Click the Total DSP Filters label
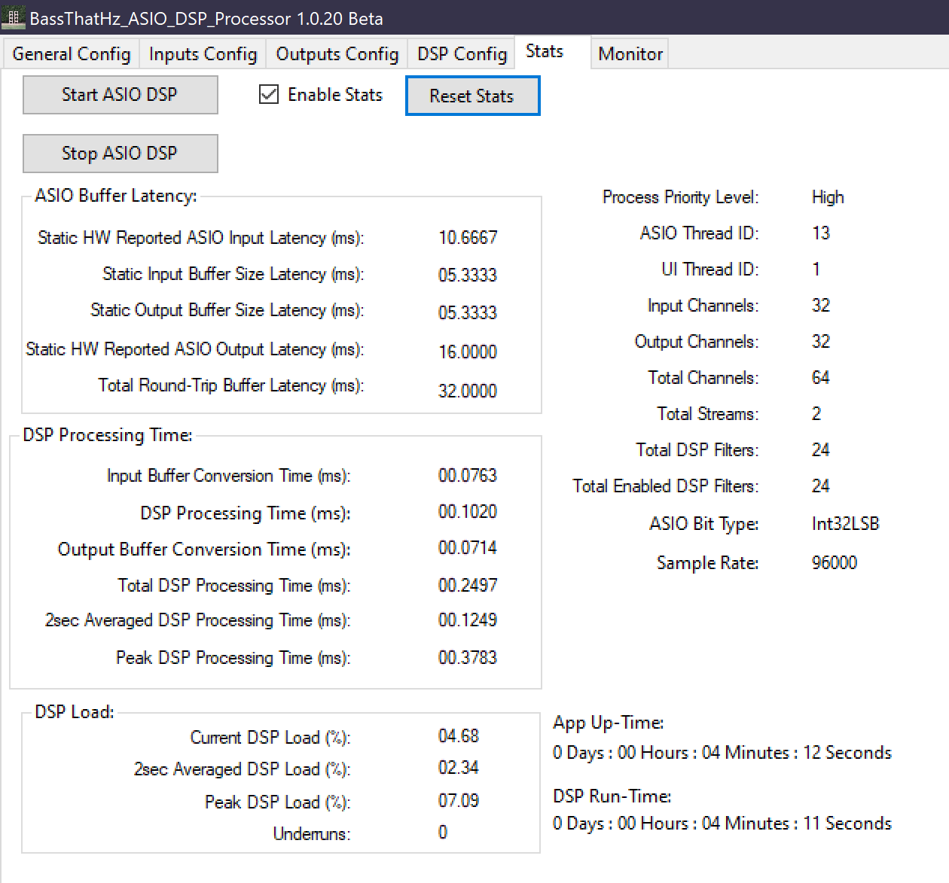Screen dimensions: 949x883 pyautogui.click(x=697, y=450)
